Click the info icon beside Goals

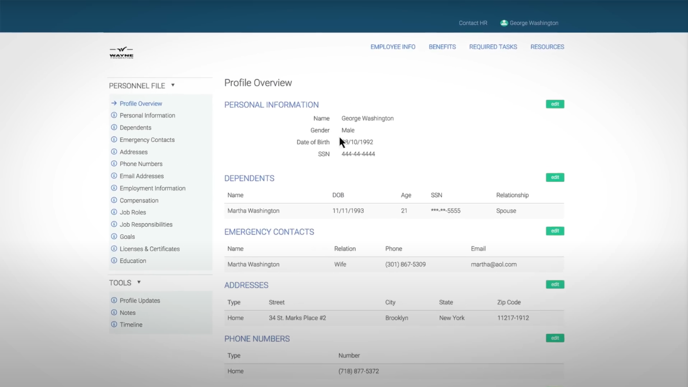114,236
